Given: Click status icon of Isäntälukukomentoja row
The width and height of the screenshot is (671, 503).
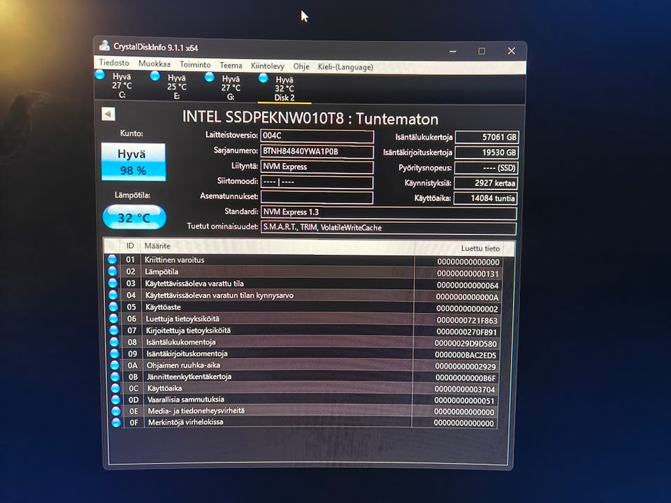Looking at the screenshot, I should (114, 342).
